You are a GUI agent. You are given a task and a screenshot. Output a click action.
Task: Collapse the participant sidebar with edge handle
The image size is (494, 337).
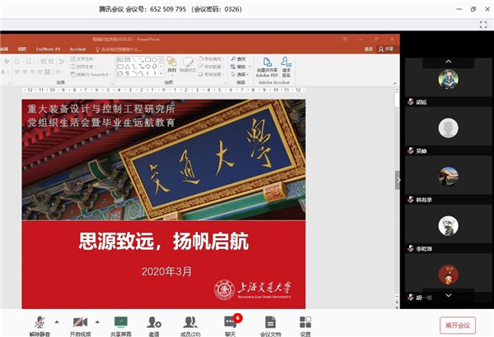point(398,178)
